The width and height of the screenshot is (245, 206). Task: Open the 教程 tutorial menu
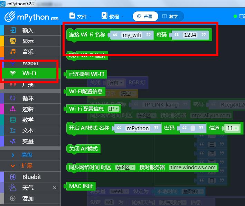(x=112, y=16)
